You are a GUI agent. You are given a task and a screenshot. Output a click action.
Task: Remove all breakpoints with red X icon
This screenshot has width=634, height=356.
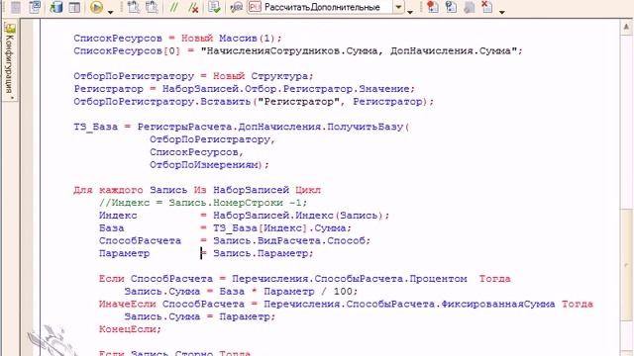486,7
